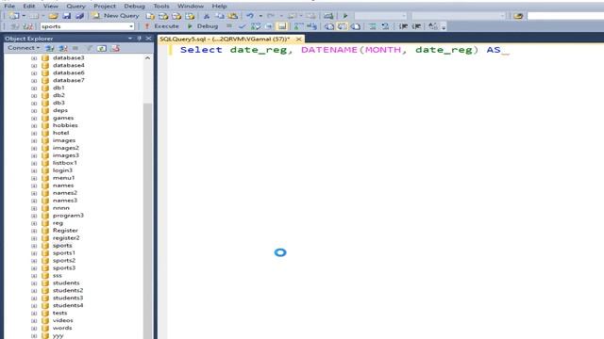604x339 pixels.
Task: Click the Connect Object Explorer icon
Action: pyautogui.click(x=50, y=48)
